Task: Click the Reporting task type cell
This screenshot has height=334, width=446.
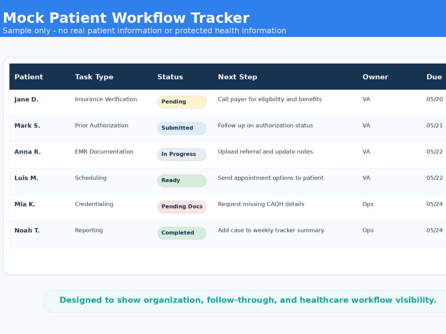Action: coord(89,230)
